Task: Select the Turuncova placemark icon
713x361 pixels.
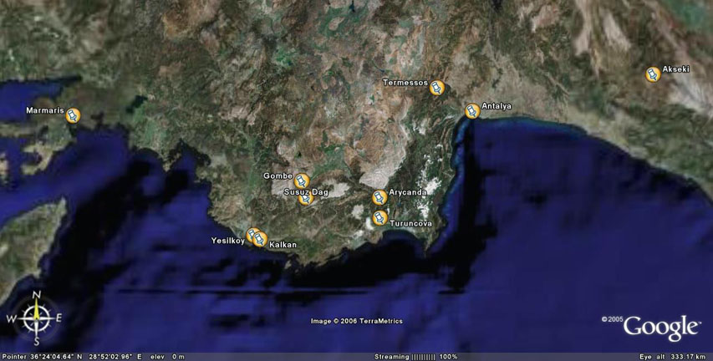Action: [379, 218]
